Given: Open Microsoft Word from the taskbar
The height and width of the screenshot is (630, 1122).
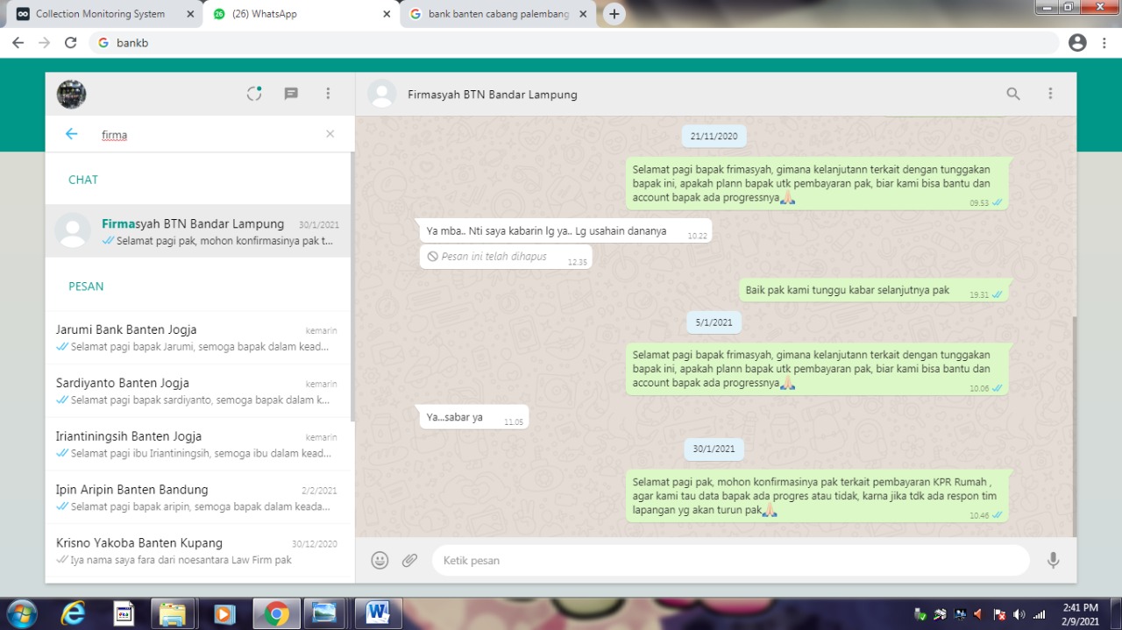Looking at the screenshot, I should coord(378,613).
